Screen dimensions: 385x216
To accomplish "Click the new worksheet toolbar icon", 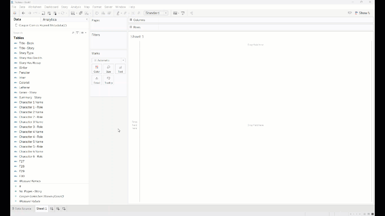I will (73, 13).
